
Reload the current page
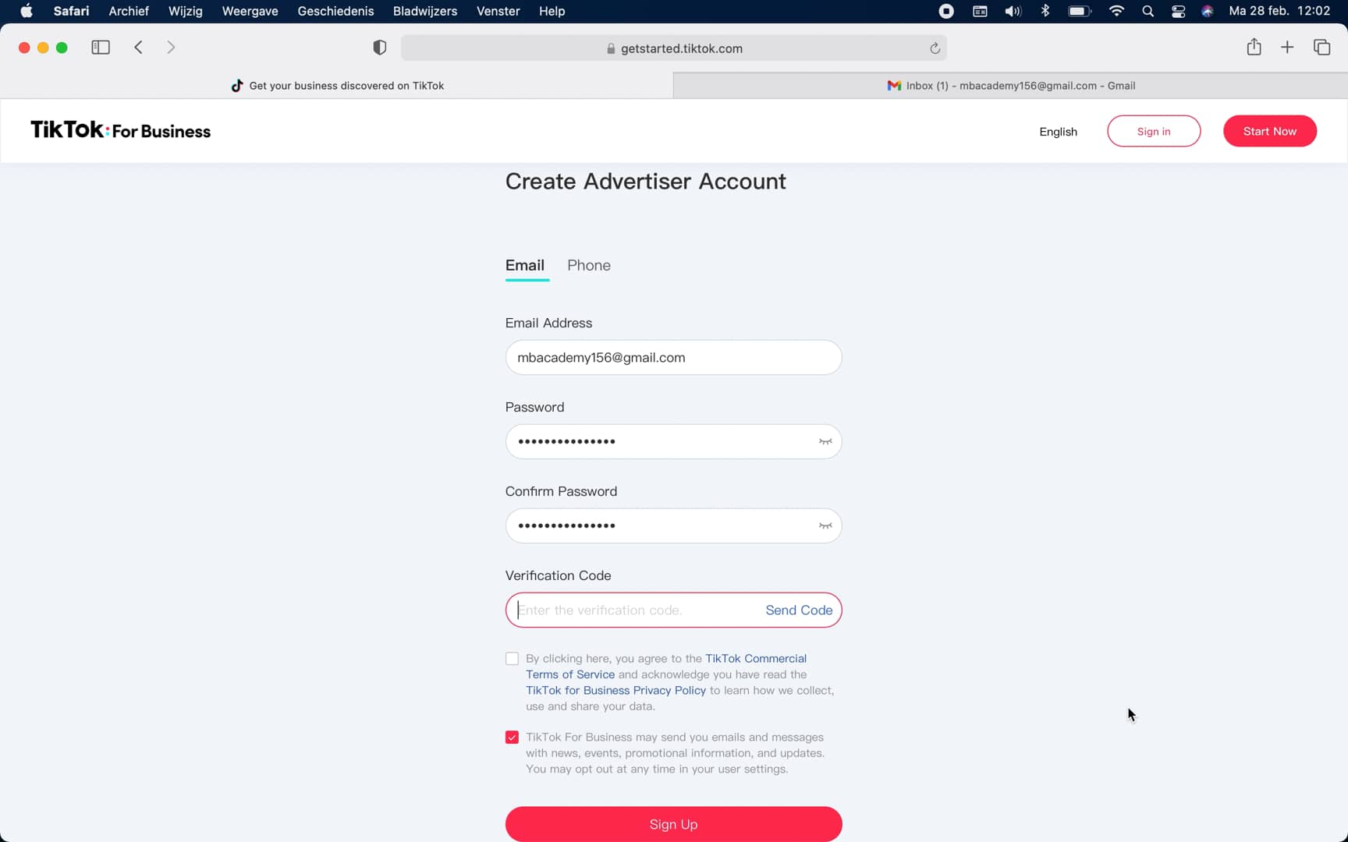[x=935, y=48]
